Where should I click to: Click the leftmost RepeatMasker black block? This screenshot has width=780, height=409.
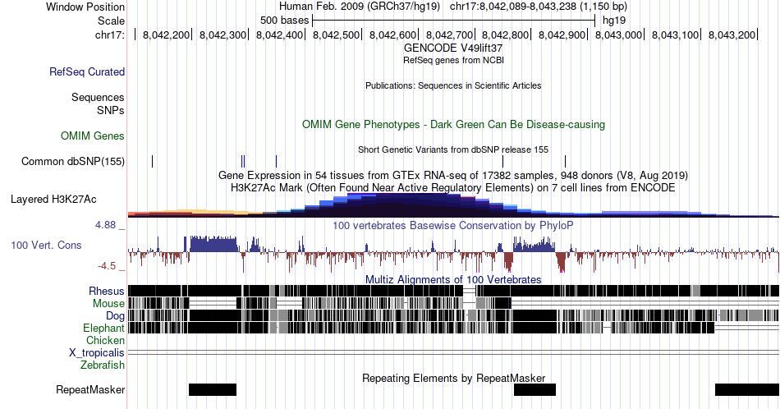pyautogui.click(x=213, y=389)
